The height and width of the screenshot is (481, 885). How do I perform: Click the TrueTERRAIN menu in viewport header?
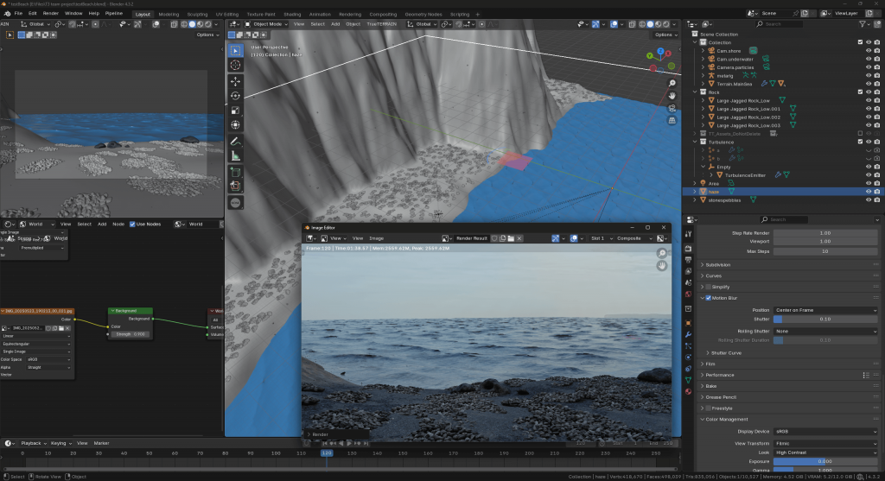381,24
